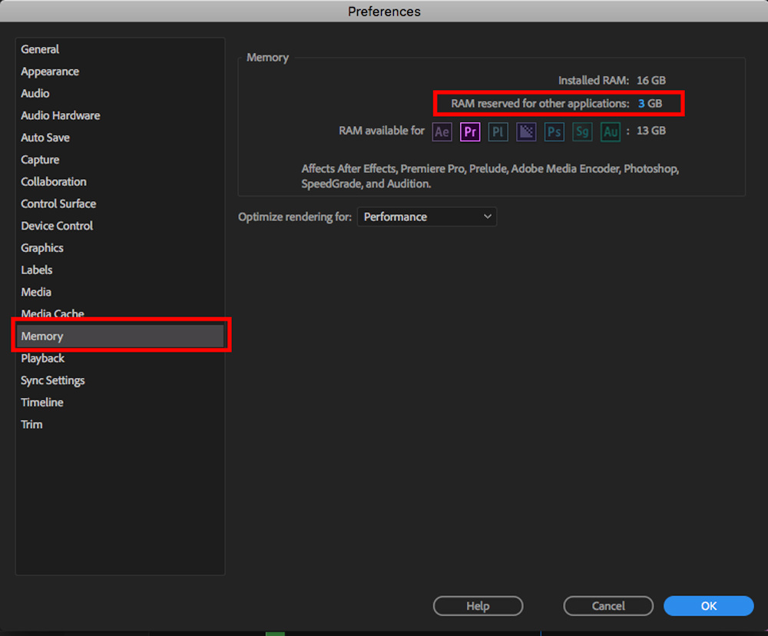The height and width of the screenshot is (636, 768).
Task: Select the Prelude (Pl) app icon
Action: [498, 131]
